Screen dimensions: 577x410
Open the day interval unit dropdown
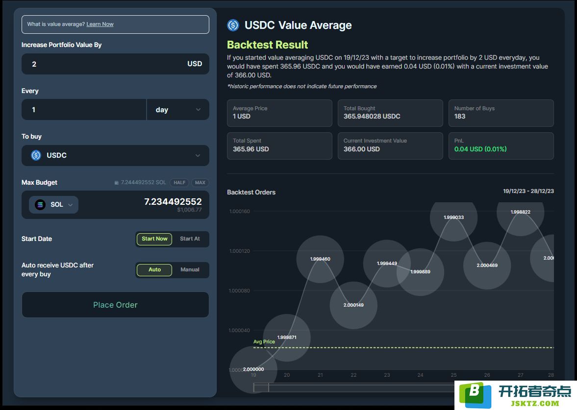[x=178, y=110]
